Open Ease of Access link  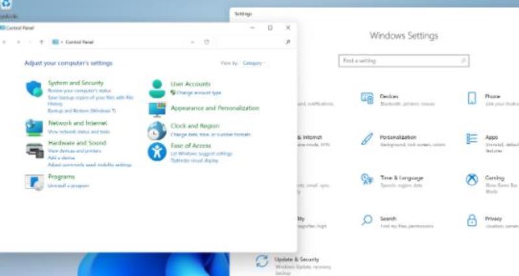[x=191, y=145]
